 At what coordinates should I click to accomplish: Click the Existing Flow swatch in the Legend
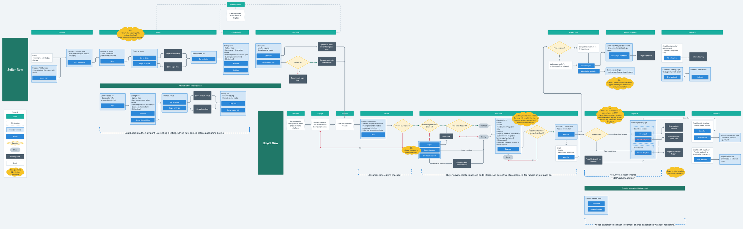coord(15,156)
